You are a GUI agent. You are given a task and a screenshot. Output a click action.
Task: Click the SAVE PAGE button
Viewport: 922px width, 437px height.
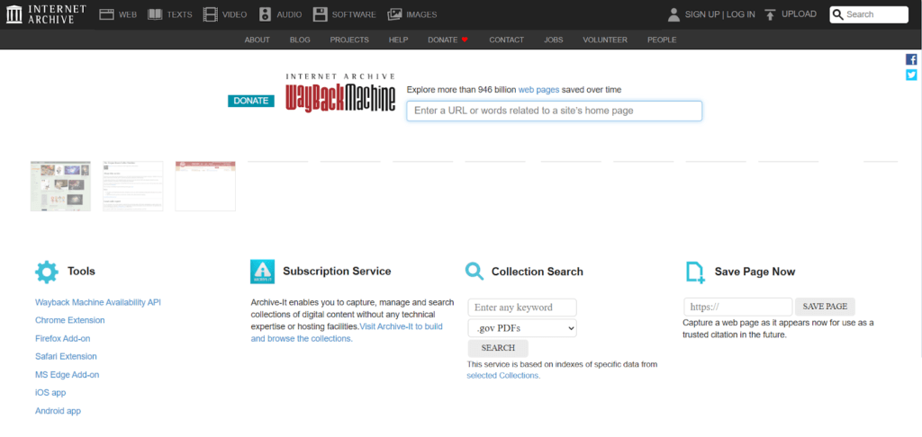(x=826, y=307)
